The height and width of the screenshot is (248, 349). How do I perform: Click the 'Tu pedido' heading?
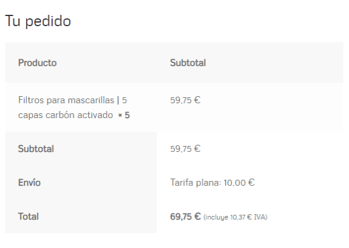click(38, 21)
